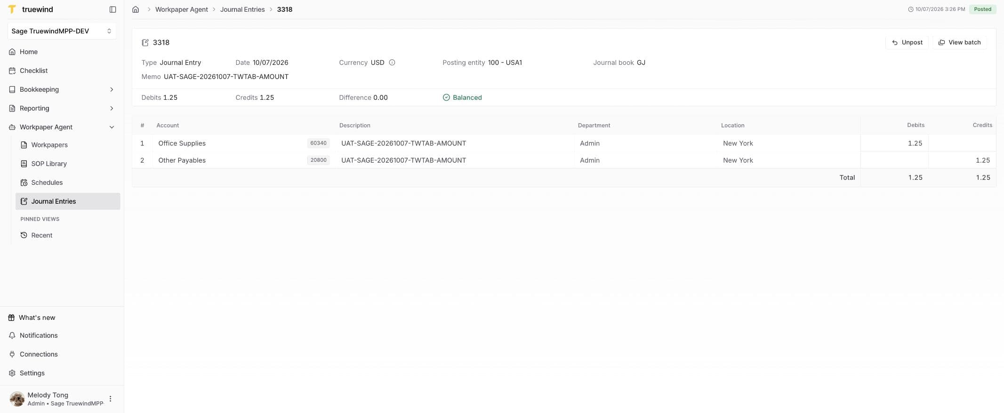Click the Total row label
This screenshot has width=1004, height=413.
(x=847, y=177)
